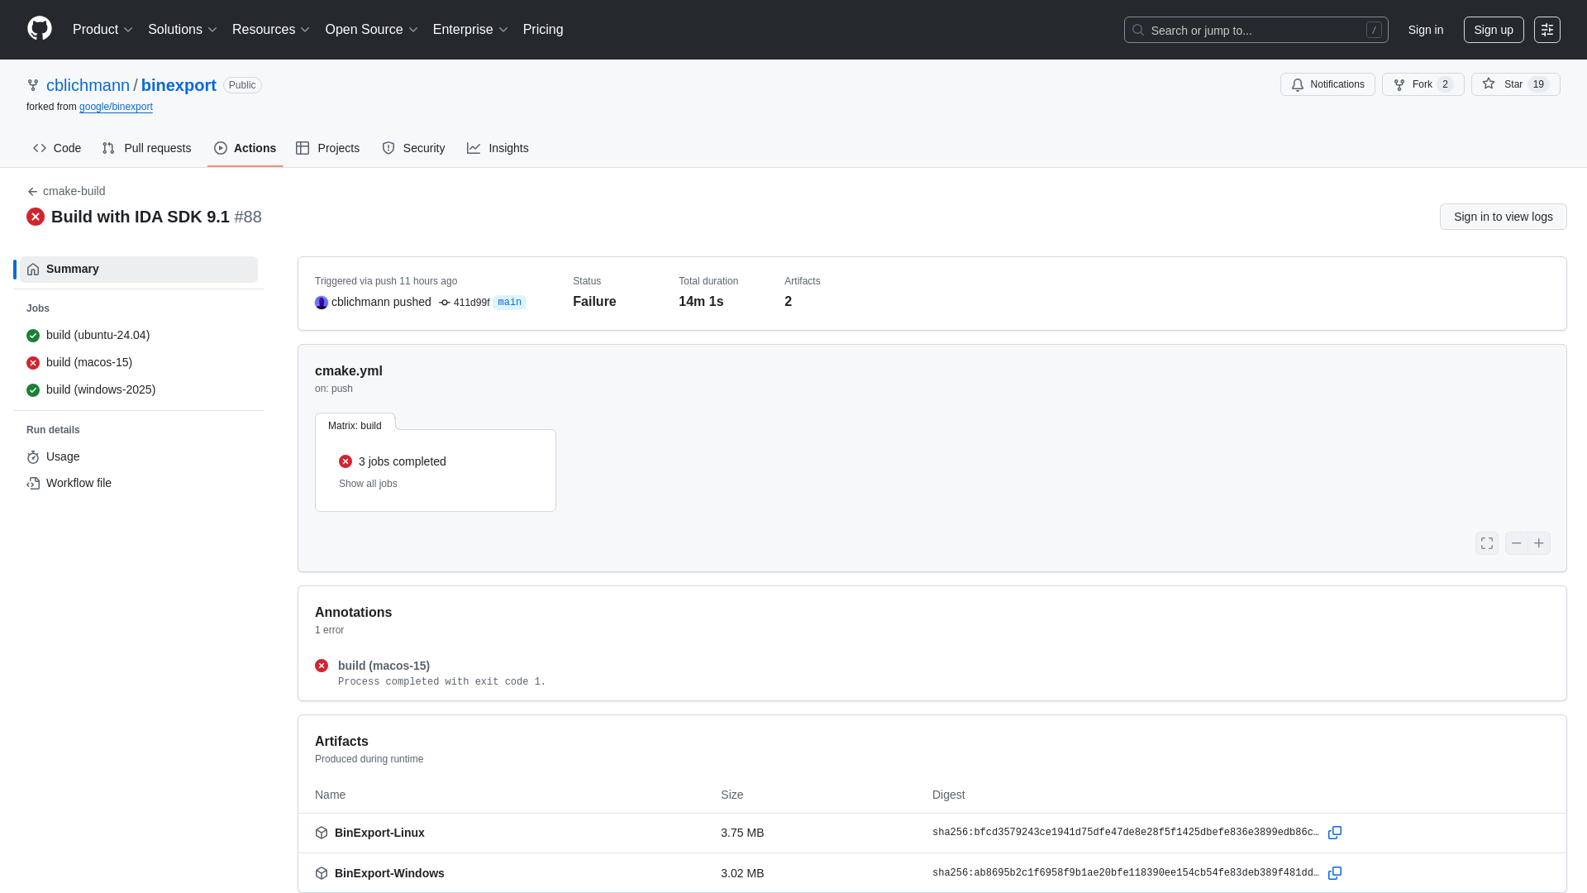Click the exit code 1 error message
Viewport: 1587px width, 893px height.
tap(441, 682)
